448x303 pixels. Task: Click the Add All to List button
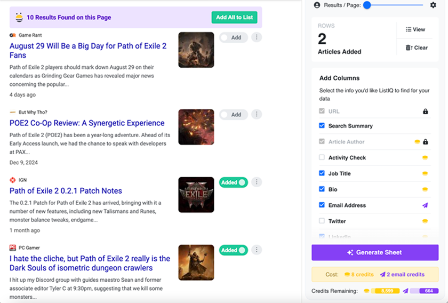point(234,18)
